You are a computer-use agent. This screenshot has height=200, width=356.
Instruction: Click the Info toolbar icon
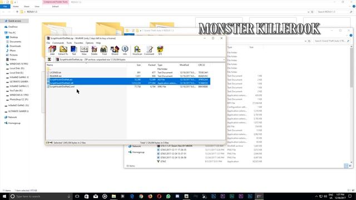[x=125, y=51]
